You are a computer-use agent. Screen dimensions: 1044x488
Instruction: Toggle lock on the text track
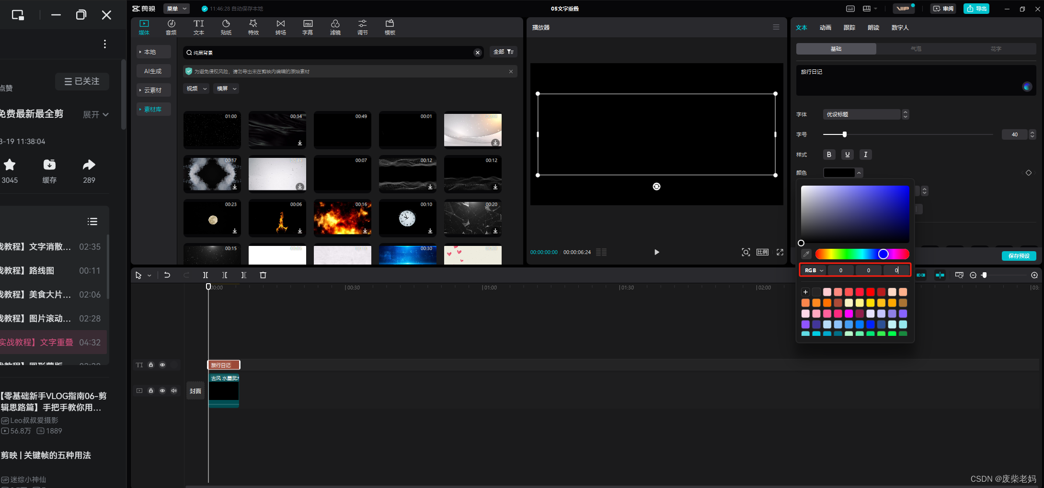point(151,365)
